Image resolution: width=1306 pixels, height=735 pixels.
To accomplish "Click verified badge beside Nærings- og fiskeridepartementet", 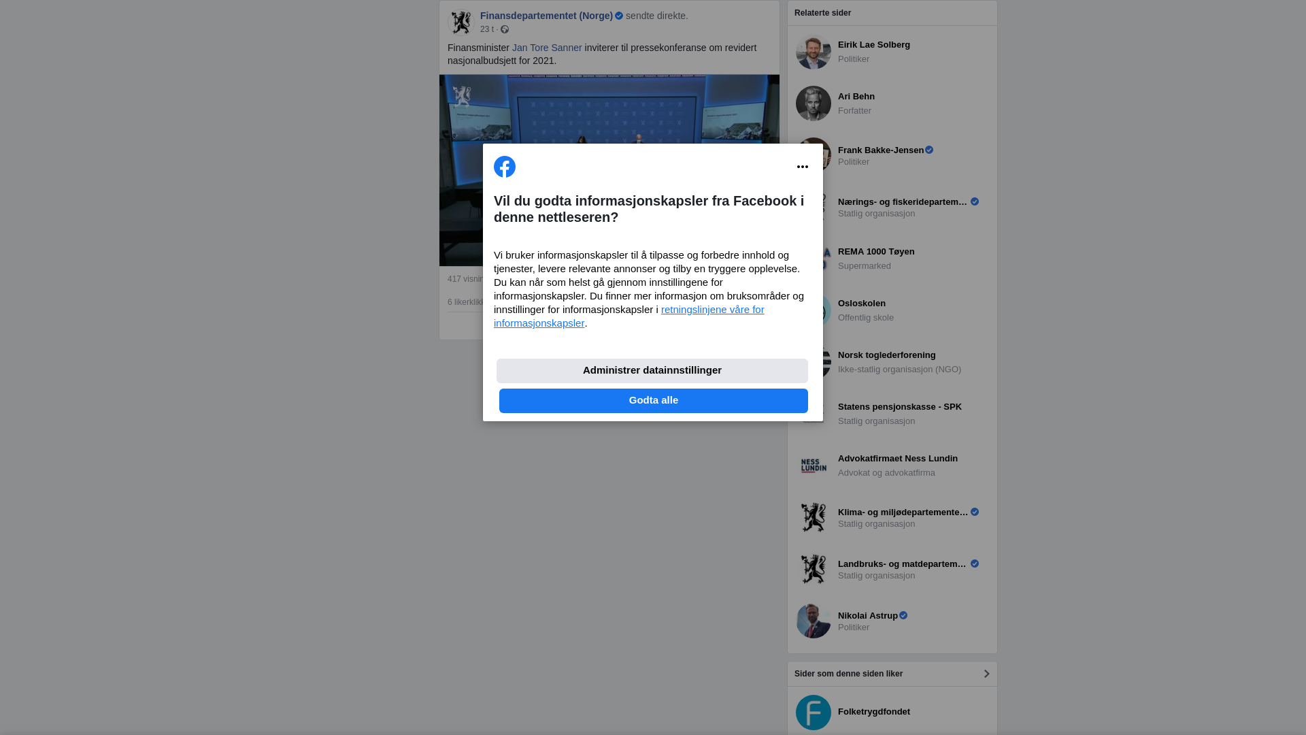I will [x=975, y=201].
